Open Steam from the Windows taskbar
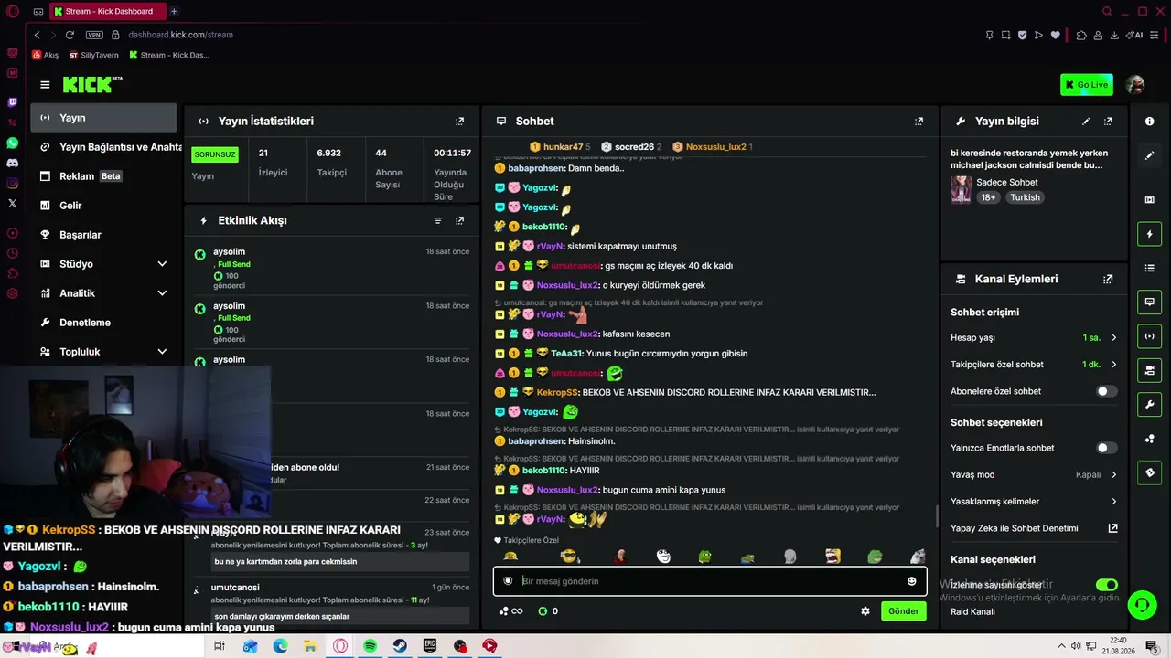Screen dimensions: 1171x658 [x=400, y=646]
